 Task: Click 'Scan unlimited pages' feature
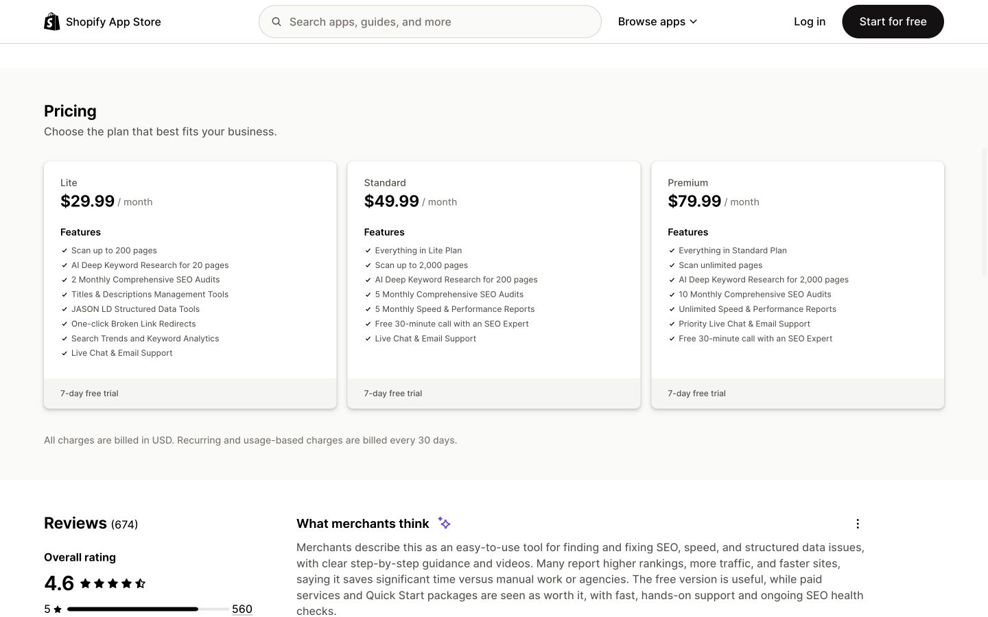[x=720, y=265]
